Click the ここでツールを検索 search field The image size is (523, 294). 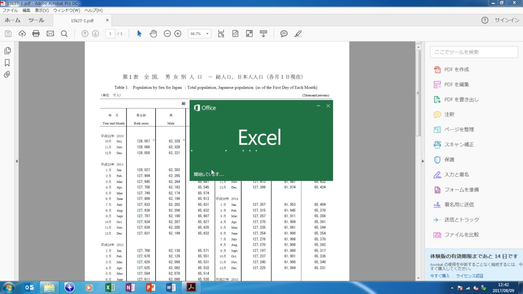pyautogui.click(x=474, y=52)
